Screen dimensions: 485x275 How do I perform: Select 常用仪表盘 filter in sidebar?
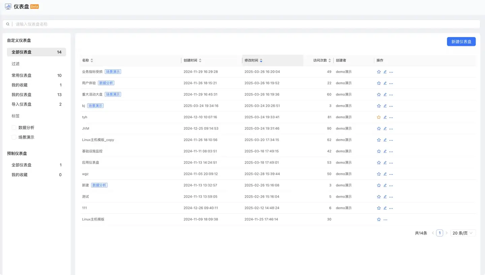tap(22, 76)
